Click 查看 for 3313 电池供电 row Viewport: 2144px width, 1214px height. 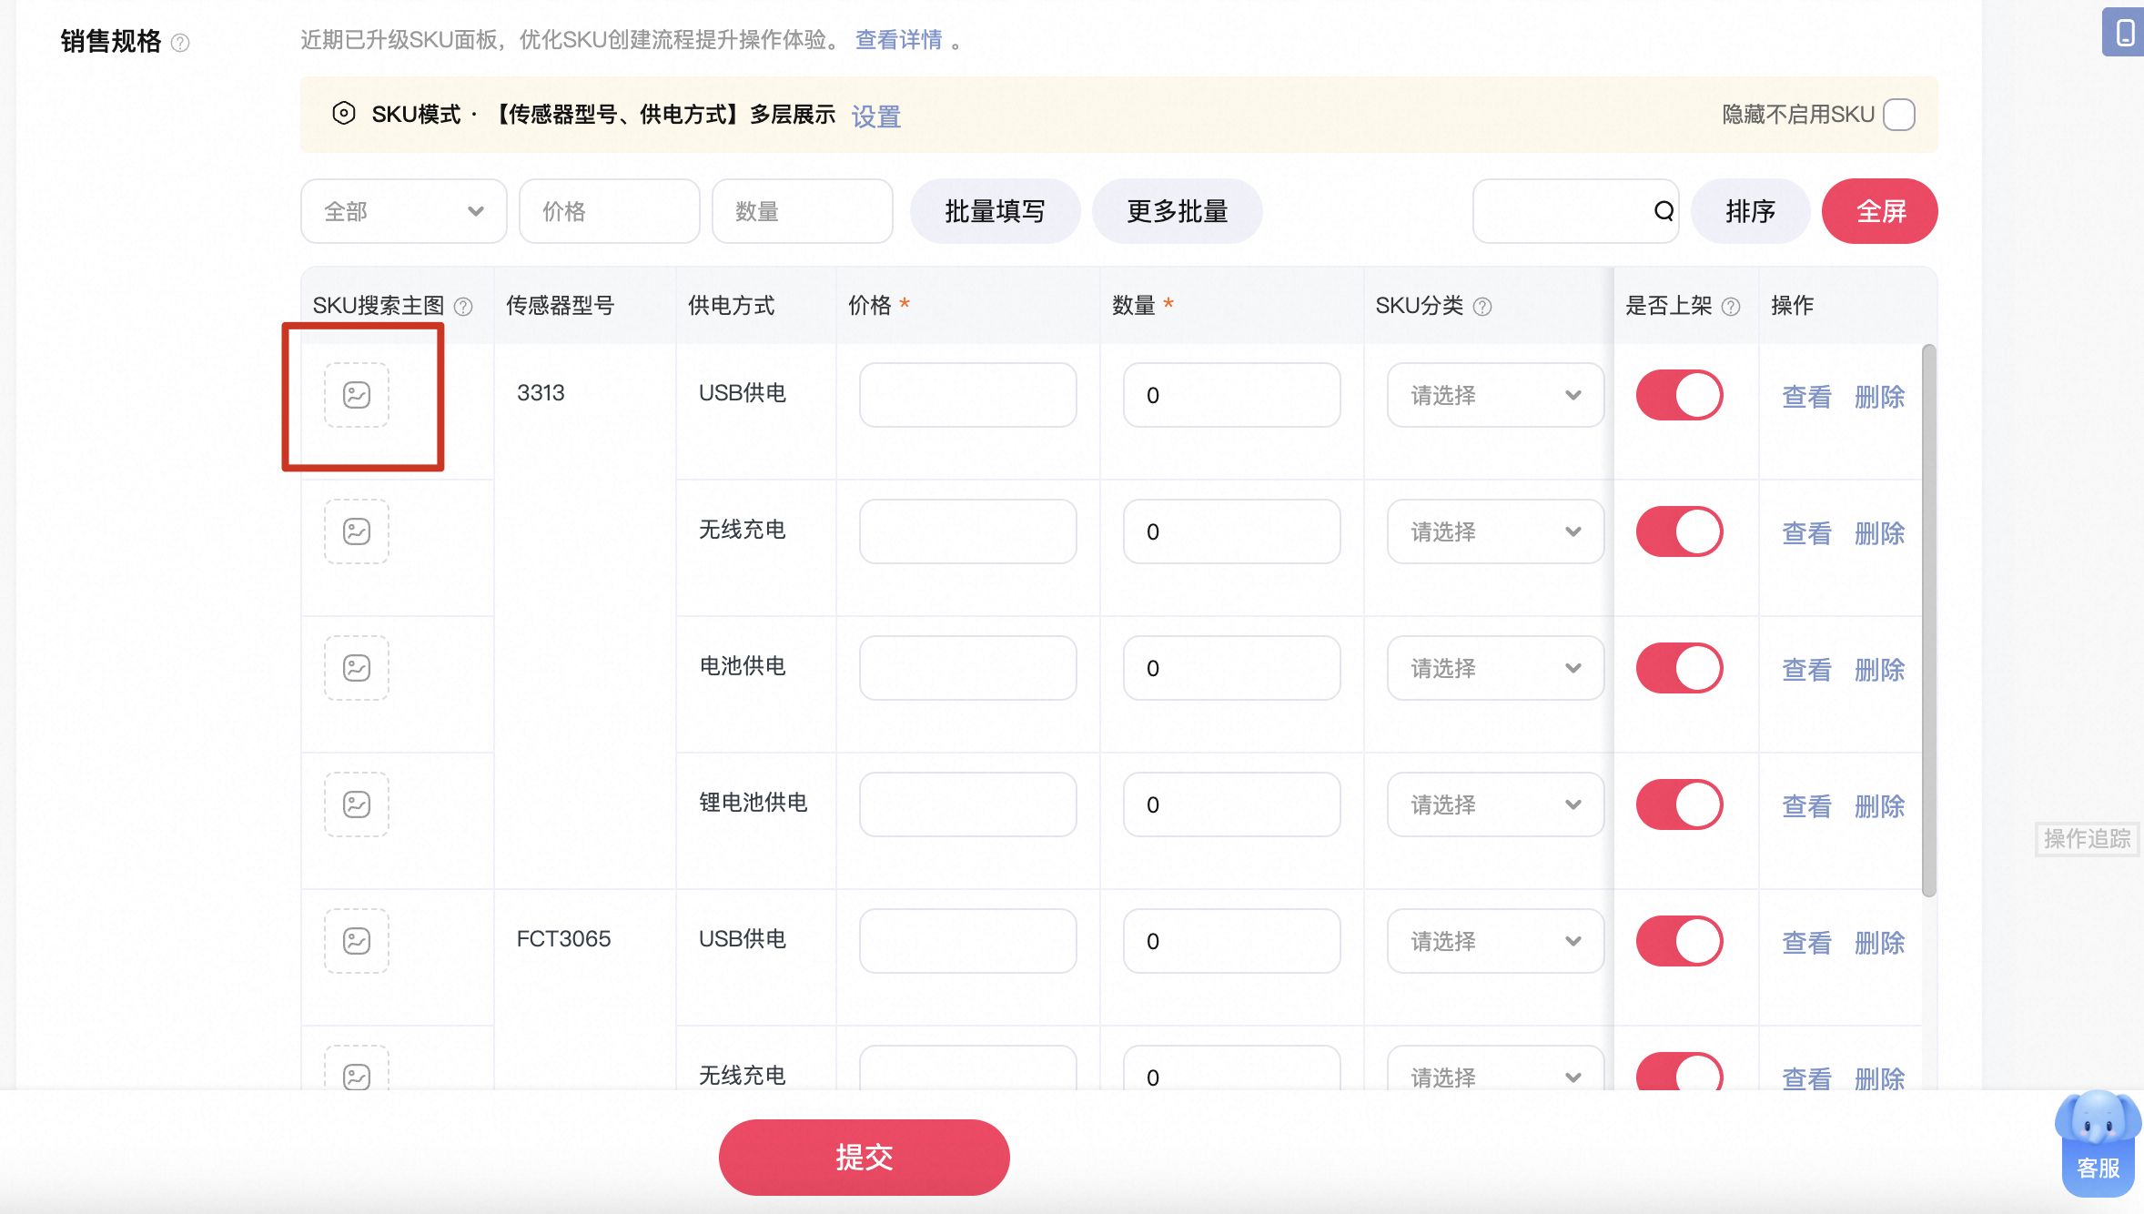pos(1806,670)
